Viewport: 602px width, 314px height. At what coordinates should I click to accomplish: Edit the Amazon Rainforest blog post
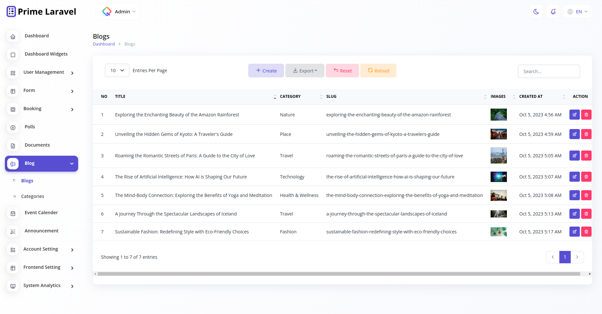click(574, 114)
